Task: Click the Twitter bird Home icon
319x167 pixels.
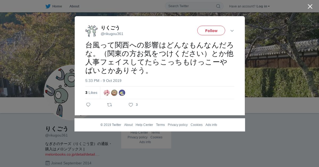Action: [x=48, y=6]
